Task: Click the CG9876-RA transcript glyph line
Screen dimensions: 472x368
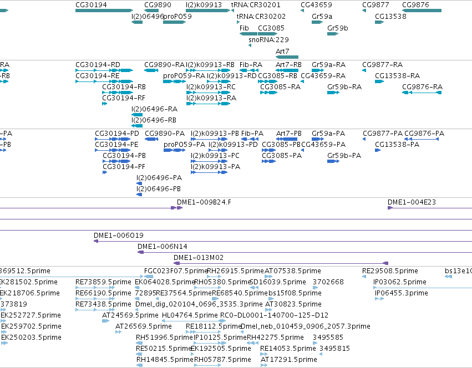Action: [422, 93]
